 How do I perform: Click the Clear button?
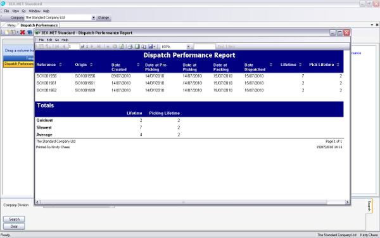14,227
